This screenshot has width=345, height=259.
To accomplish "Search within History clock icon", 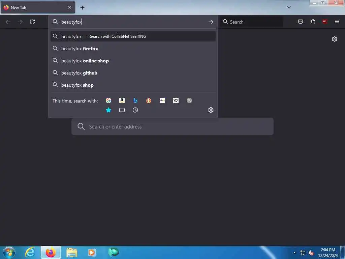I will (x=135, y=110).
